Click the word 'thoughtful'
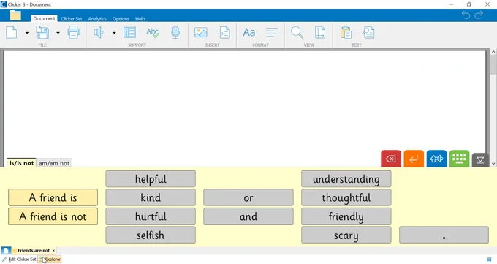The width and height of the screenshot is (497, 264). (x=346, y=197)
